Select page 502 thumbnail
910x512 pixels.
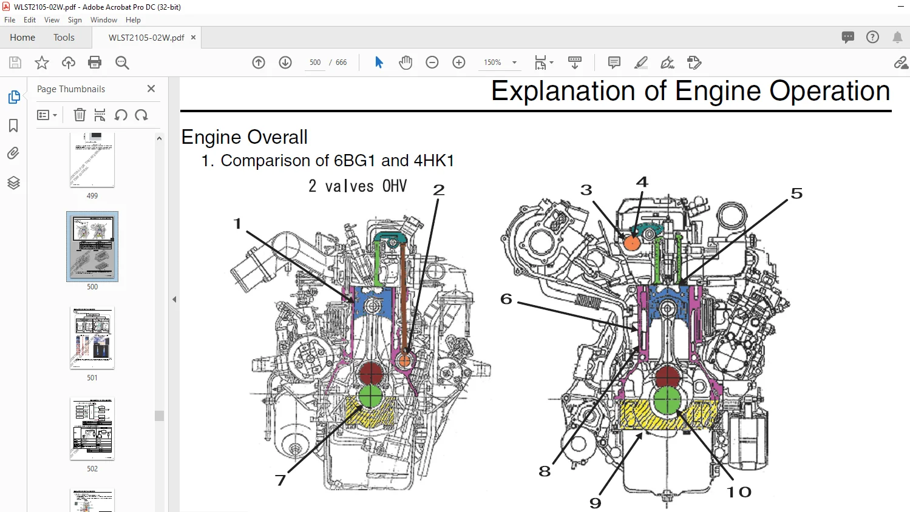point(92,429)
